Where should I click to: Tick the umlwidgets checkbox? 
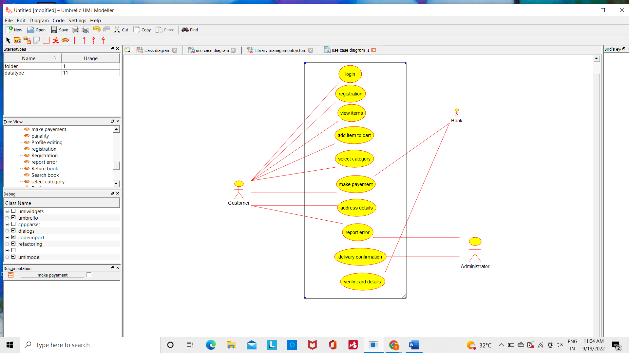point(13,211)
